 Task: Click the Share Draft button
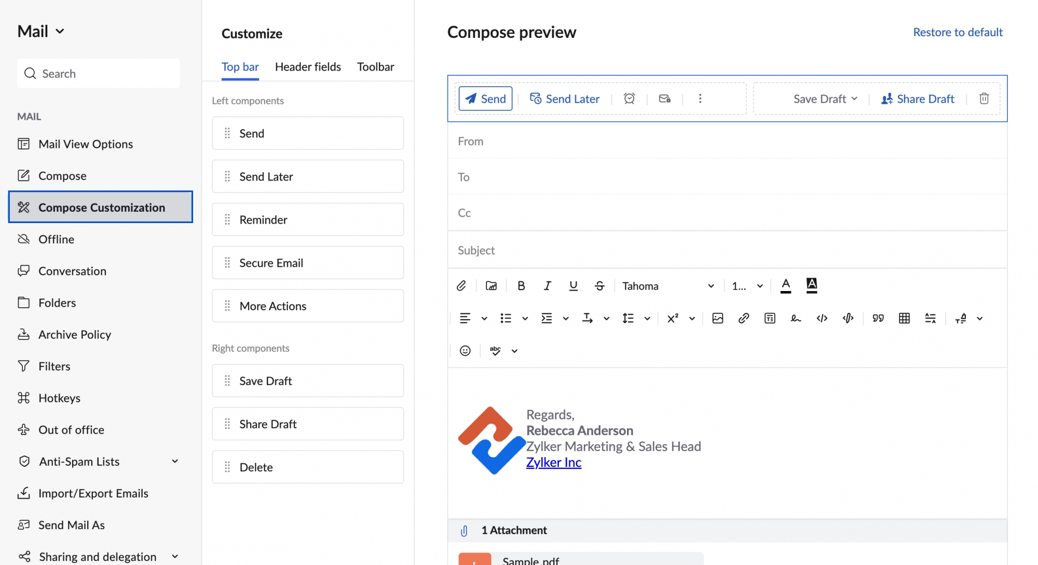pyautogui.click(x=917, y=98)
